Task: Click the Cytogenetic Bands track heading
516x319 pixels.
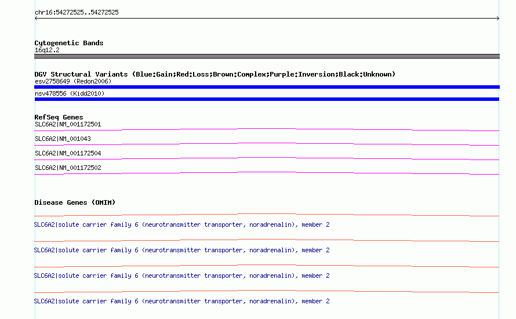Action: [69, 43]
